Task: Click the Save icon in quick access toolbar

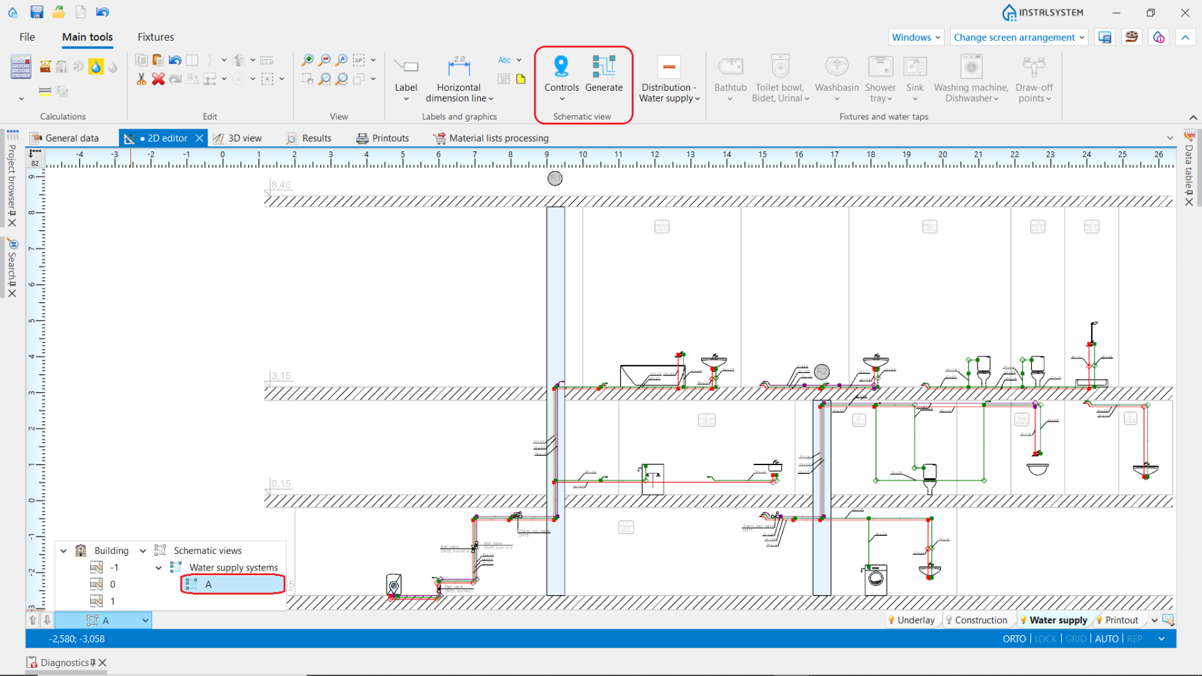Action: [36, 11]
